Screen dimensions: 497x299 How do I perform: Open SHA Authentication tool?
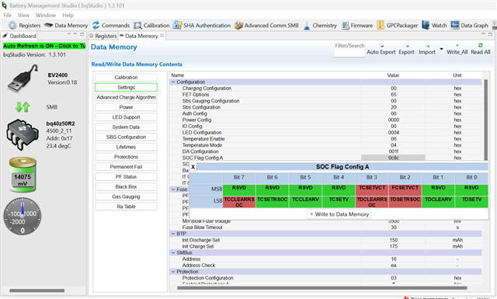pos(202,26)
